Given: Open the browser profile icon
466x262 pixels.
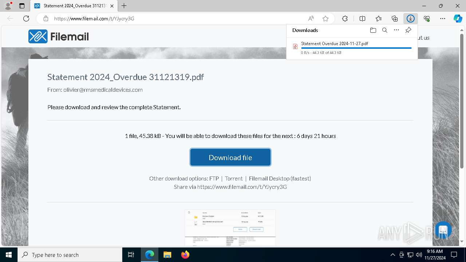Looking at the screenshot, I should [8, 6].
